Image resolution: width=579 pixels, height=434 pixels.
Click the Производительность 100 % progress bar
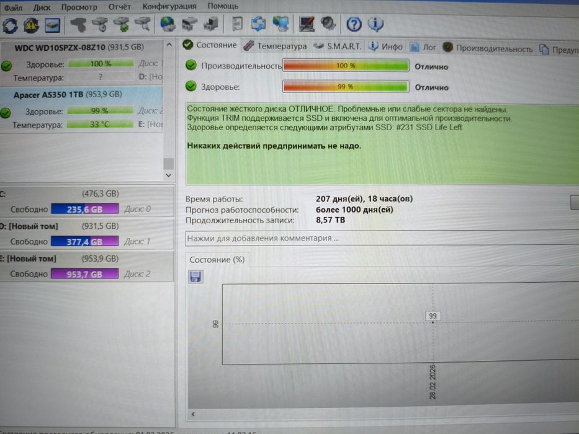pos(346,66)
